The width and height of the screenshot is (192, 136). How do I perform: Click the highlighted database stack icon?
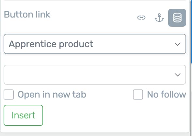pyautogui.click(x=177, y=18)
